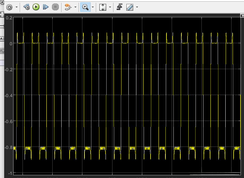Viewport: 244px width, 178px height.
Task: Open the Triggers tool icon
Action: pyautogui.click(x=119, y=7)
